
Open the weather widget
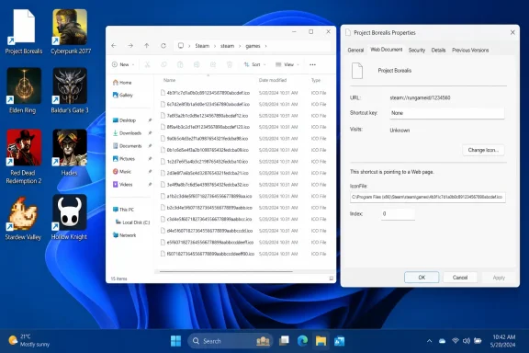tap(29, 340)
